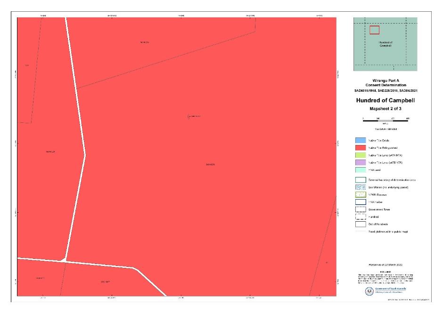Click the pale aqua land legend swatch
The height and width of the screenshot is (313, 443).
361,170
